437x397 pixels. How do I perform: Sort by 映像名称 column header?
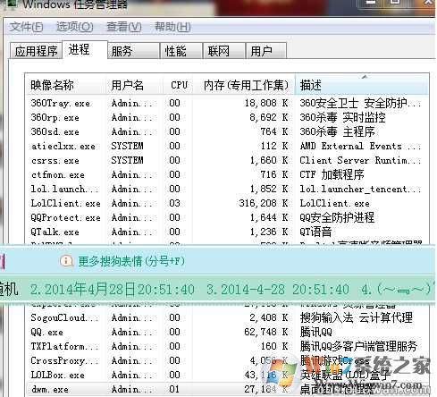click(65, 85)
